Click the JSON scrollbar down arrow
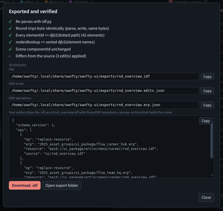The height and width of the screenshot is (211, 223). [212, 175]
